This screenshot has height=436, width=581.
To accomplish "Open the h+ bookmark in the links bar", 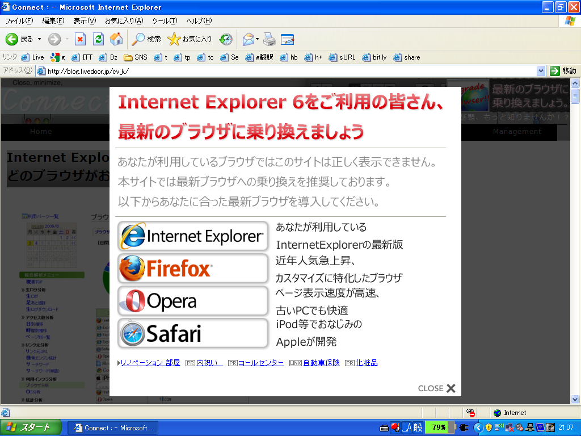I will pyautogui.click(x=313, y=57).
